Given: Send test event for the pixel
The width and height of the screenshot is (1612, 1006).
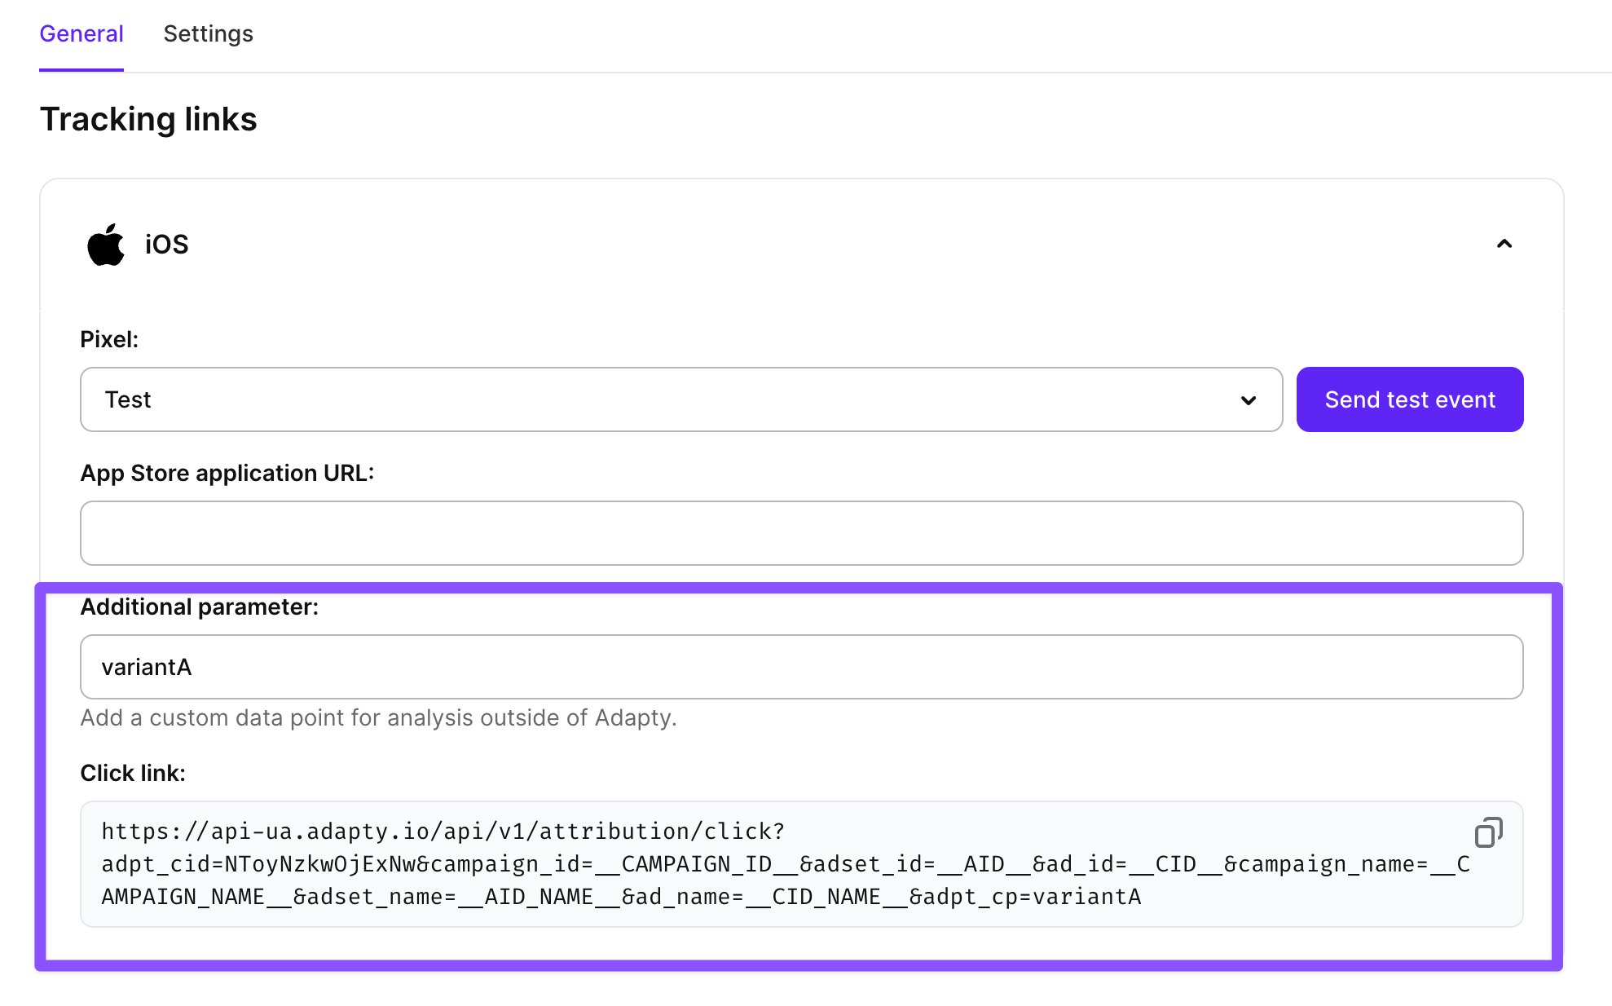Looking at the screenshot, I should (x=1410, y=399).
